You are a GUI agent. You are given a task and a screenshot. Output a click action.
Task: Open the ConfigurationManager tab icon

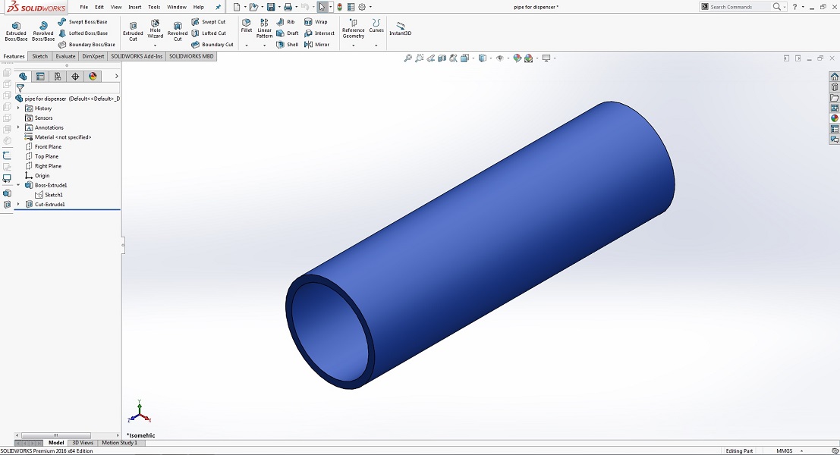coord(58,77)
